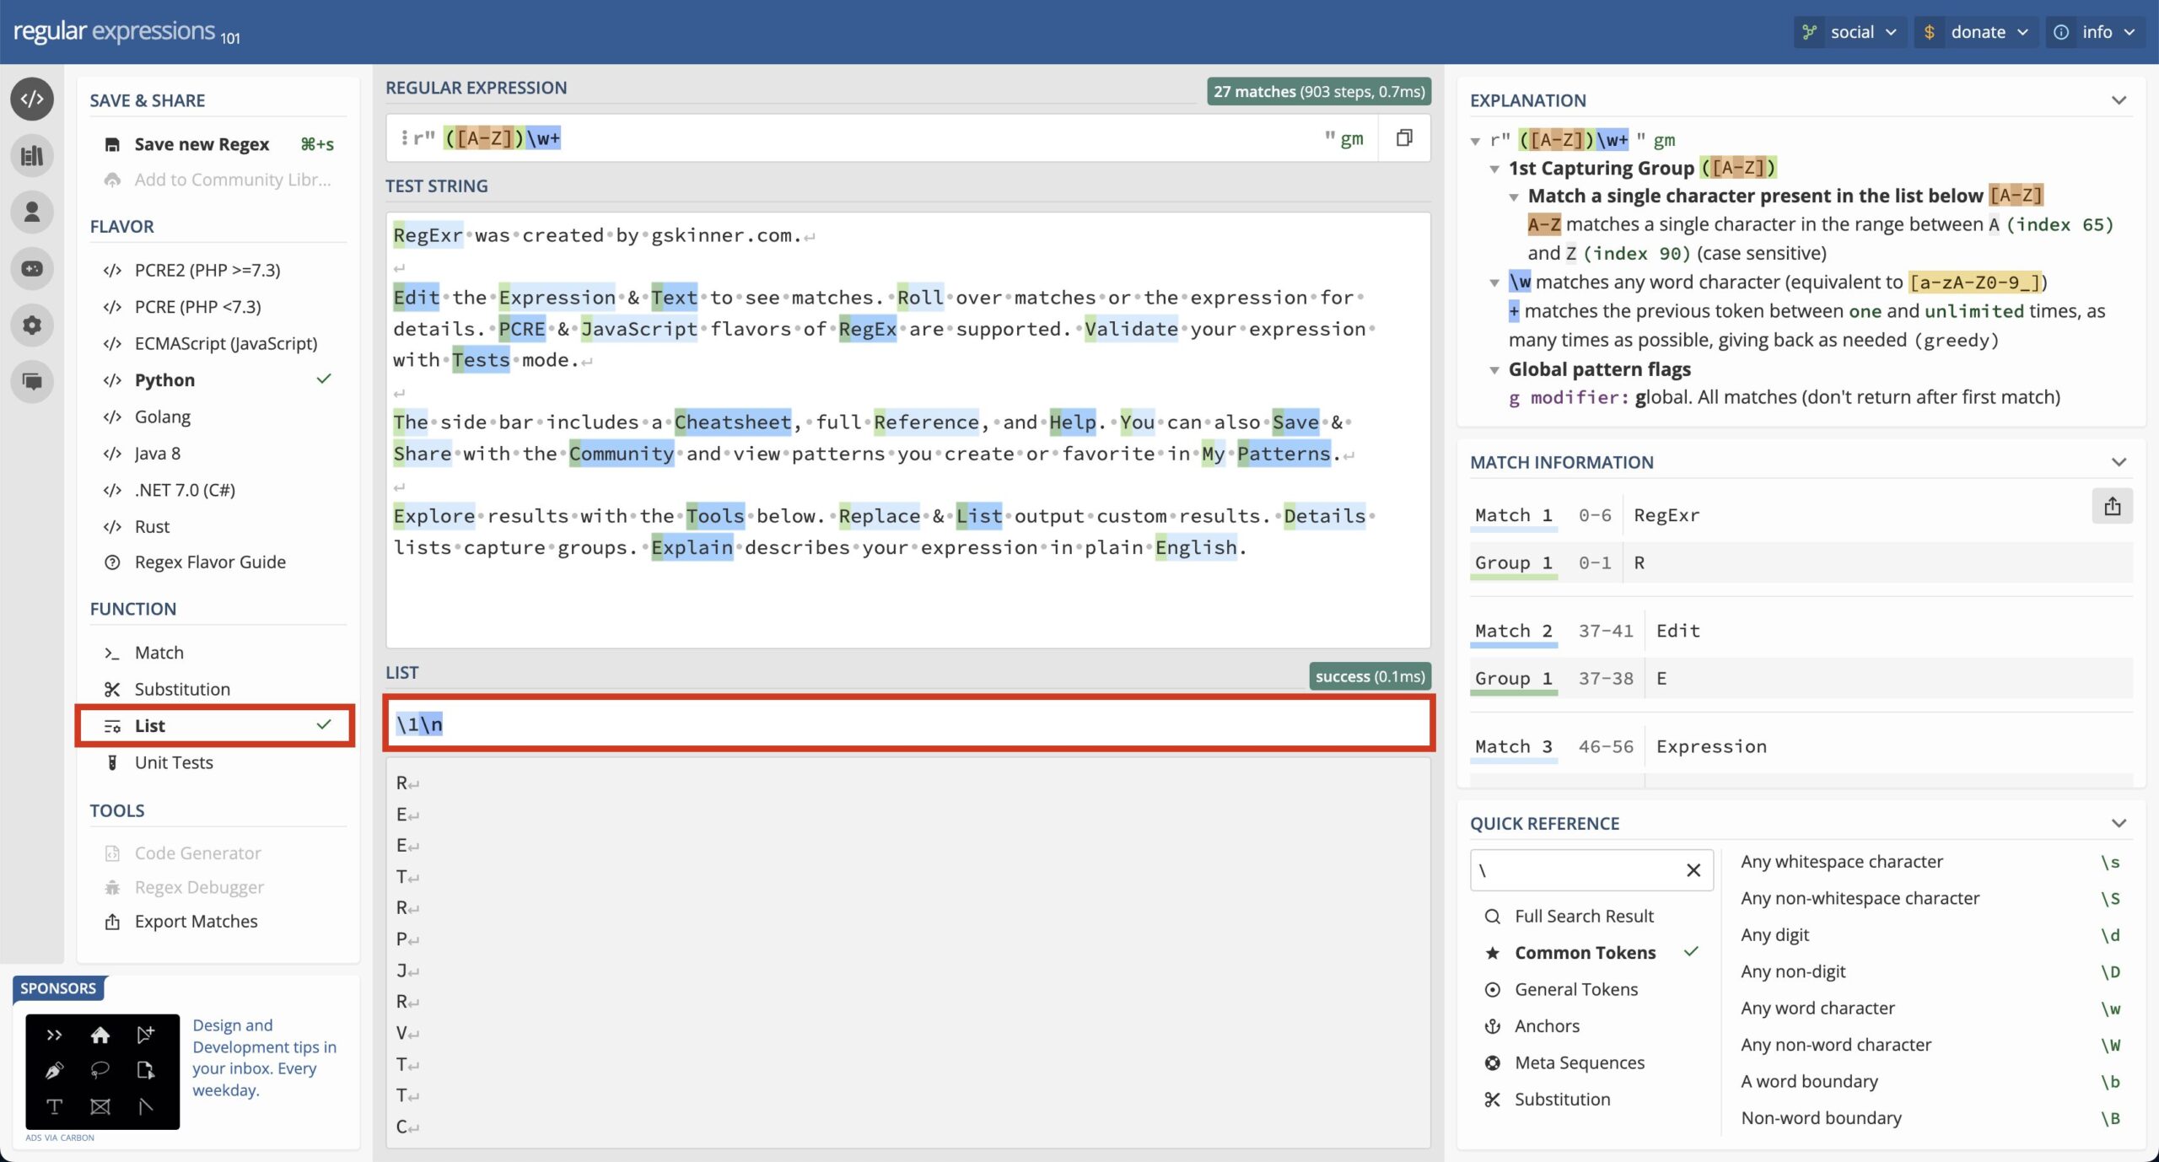2159x1162 pixels.
Task: Open the regex quiz gamepad icon
Action: tap(32, 268)
